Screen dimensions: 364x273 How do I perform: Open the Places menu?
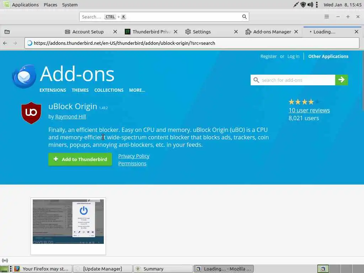pos(50,5)
